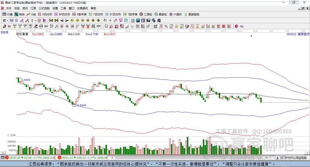The width and height of the screenshot is (310, 167).
Task: Open the 江恩轮 Gann wheel
Action: click(146, 14)
